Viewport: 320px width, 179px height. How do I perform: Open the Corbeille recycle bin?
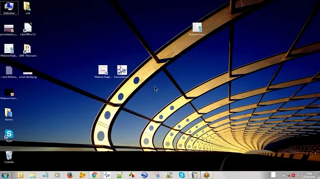coord(9,157)
